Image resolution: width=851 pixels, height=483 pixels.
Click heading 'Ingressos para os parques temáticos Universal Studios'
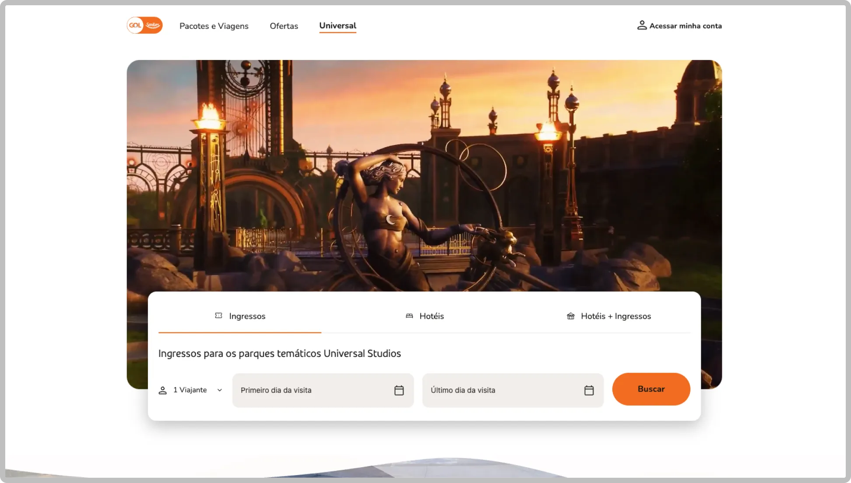point(279,353)
